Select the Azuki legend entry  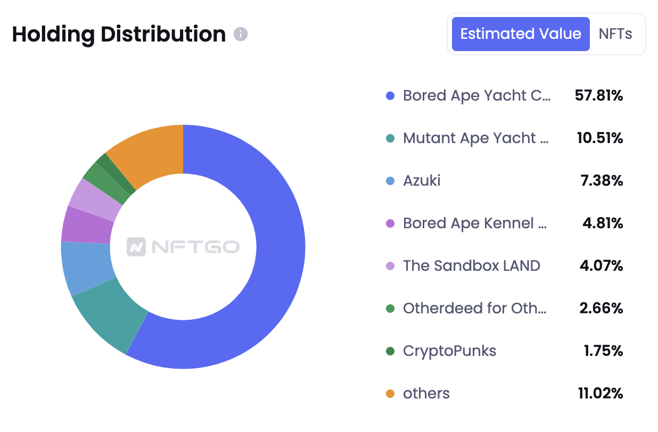pos(422,181)
